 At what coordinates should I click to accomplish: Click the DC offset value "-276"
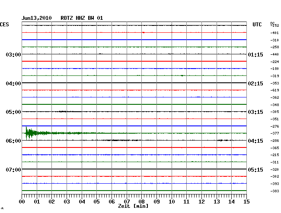click(275, 126)
